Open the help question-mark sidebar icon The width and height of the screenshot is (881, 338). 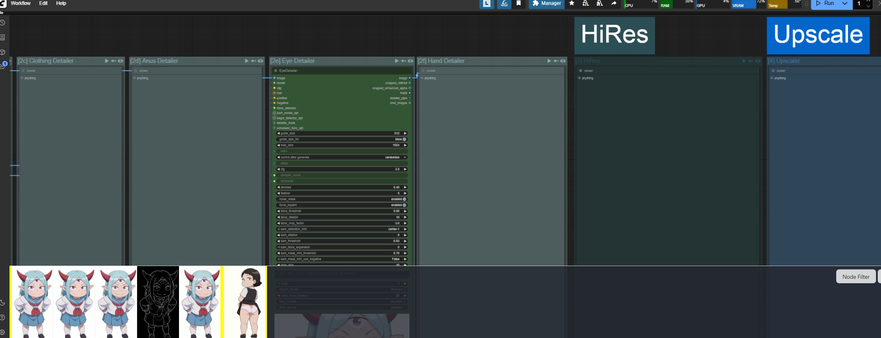(2, 317)
